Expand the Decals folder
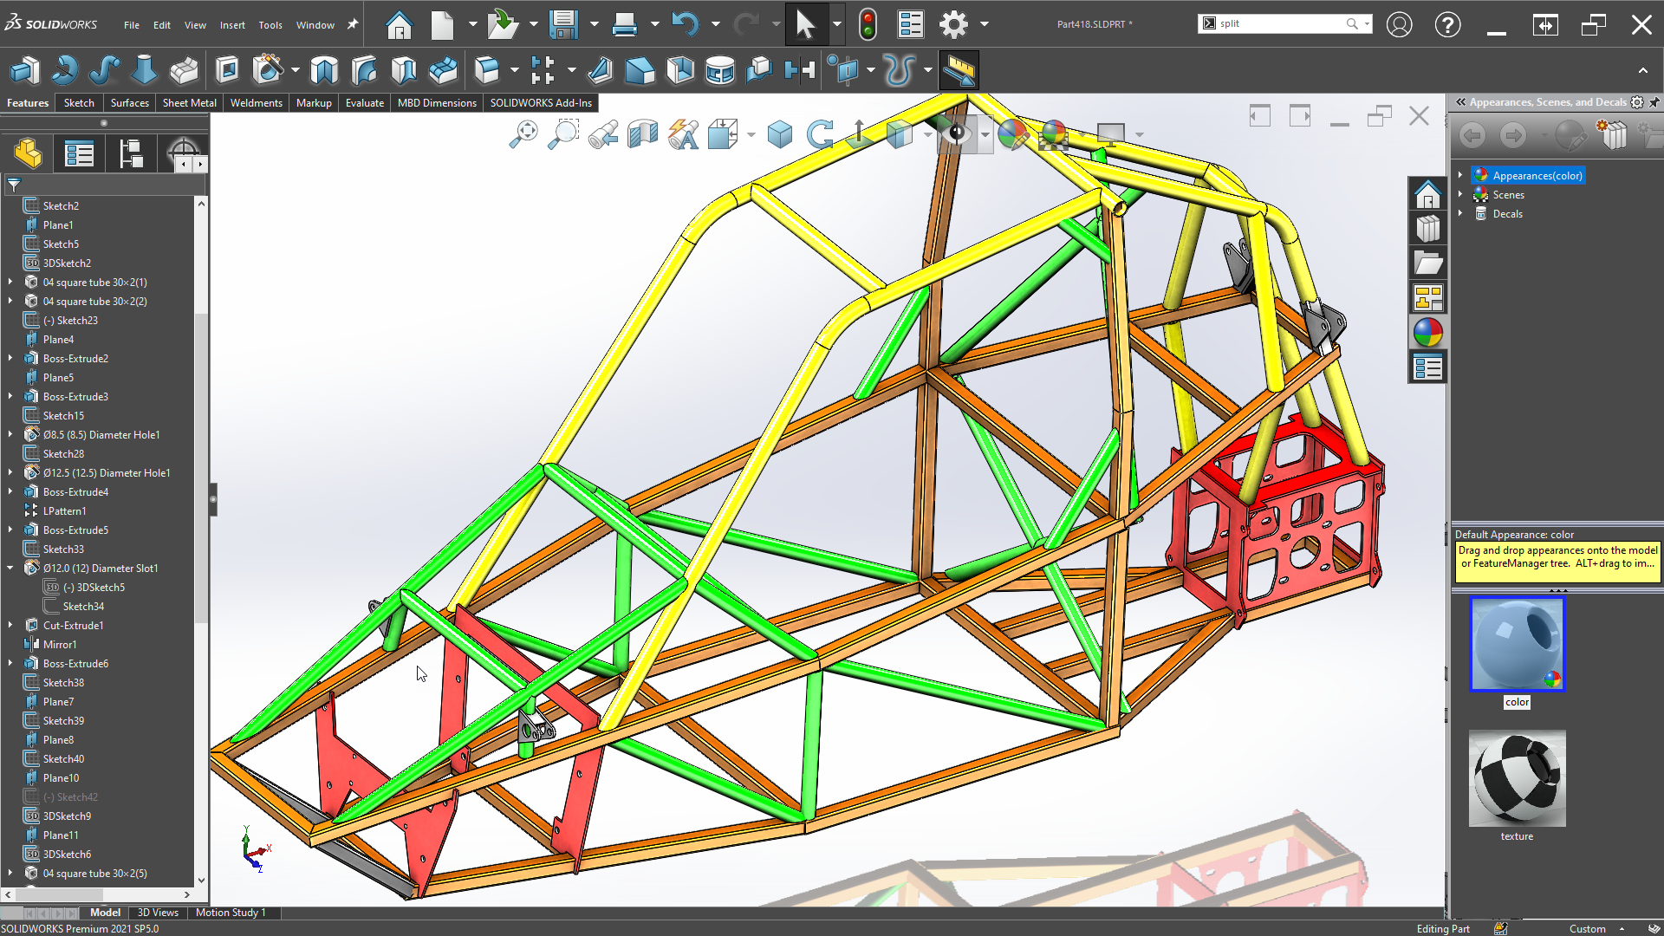1664x936 pixels. coord(1460,213)
